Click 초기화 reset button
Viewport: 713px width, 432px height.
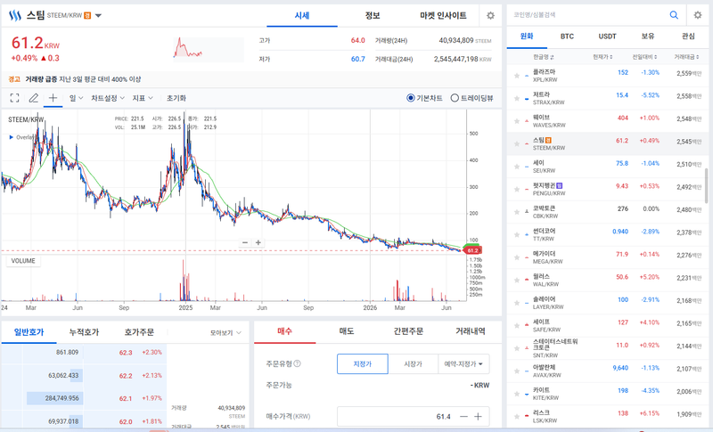[x=176, y=98]
